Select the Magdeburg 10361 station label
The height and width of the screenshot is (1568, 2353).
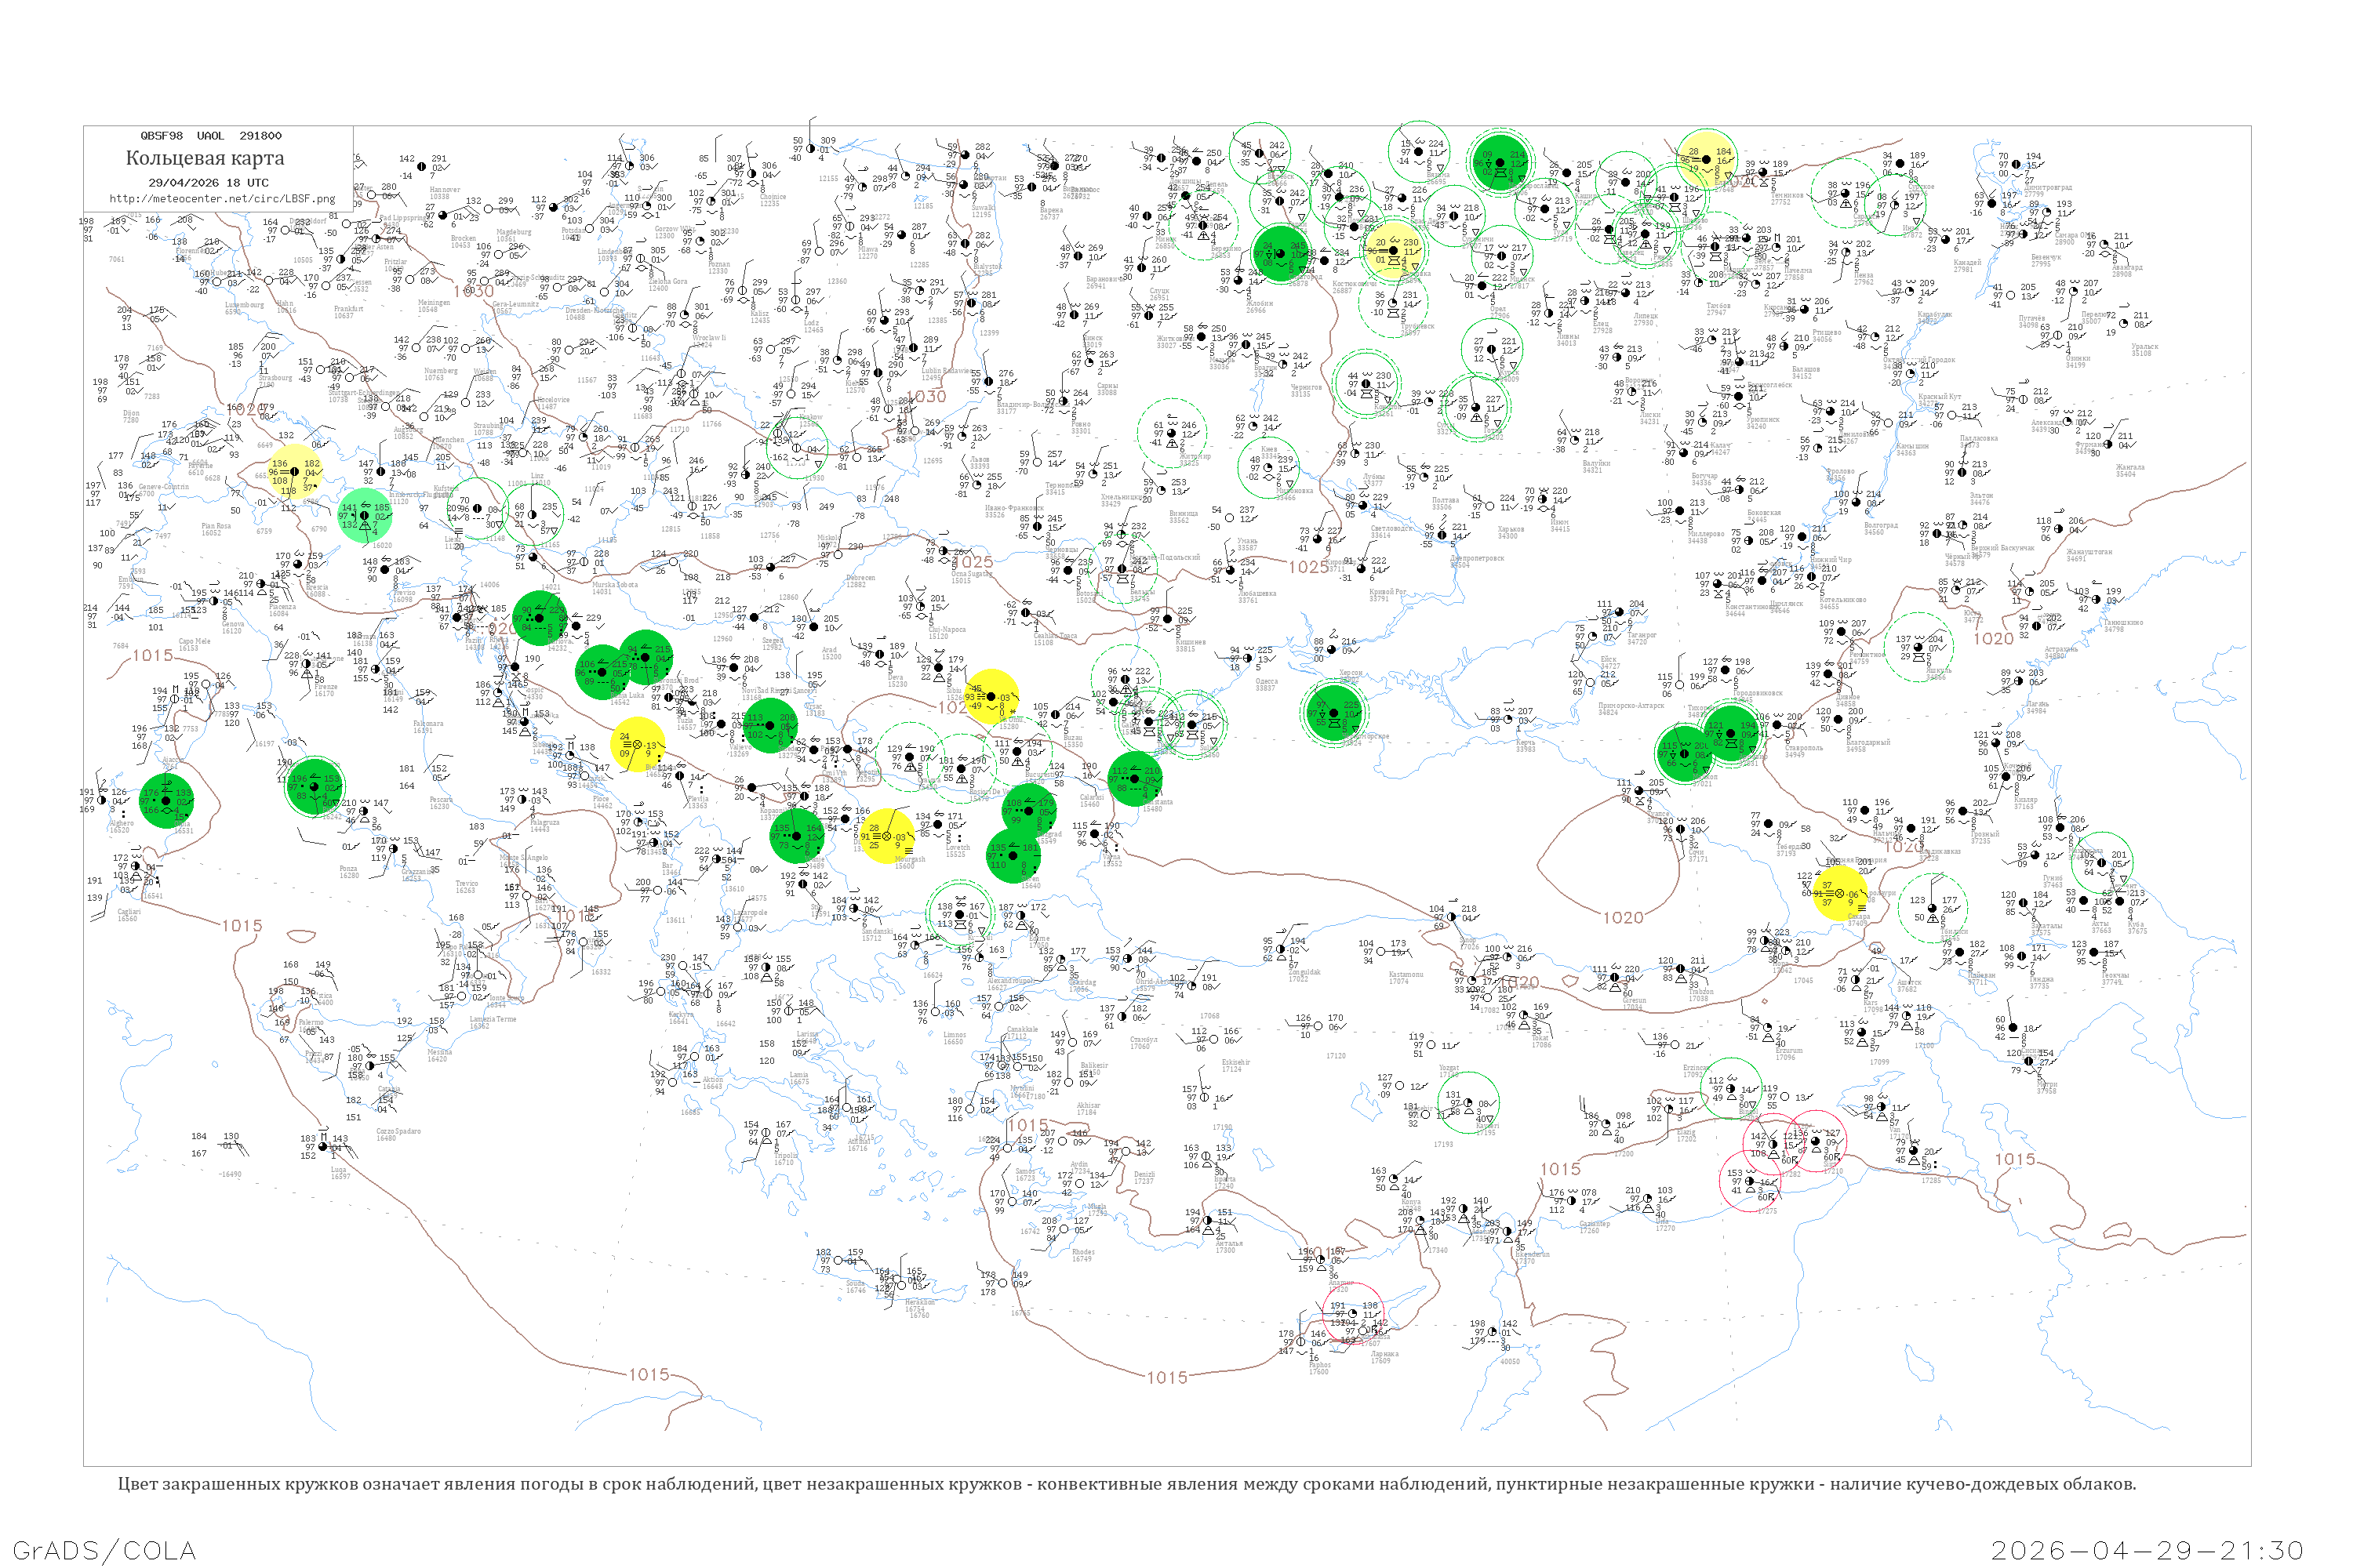tap(513, 235)
